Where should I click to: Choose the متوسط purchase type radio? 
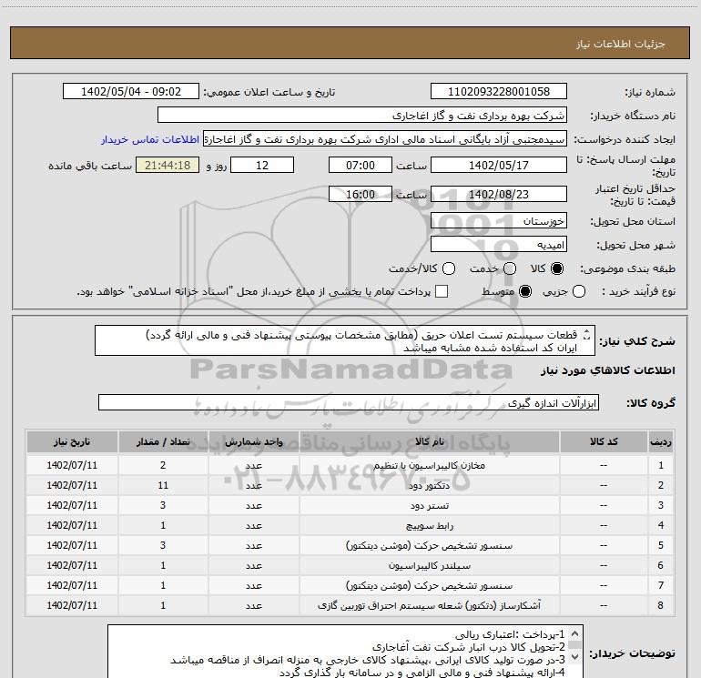[x=525, y=291]
